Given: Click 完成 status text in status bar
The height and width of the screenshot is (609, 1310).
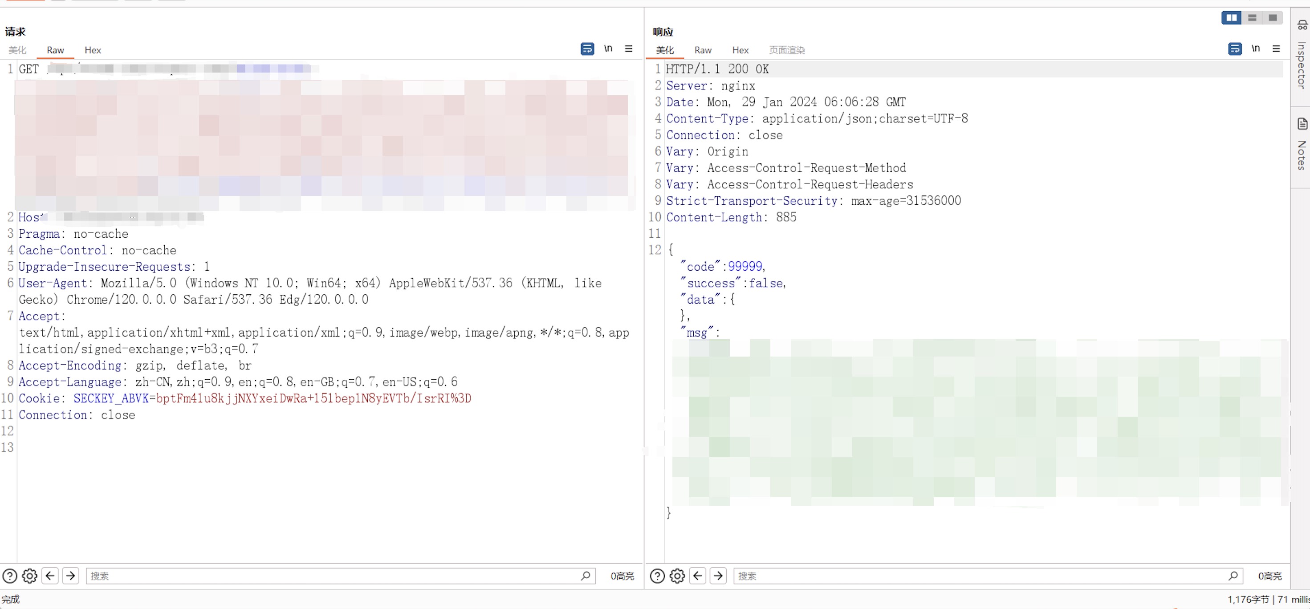Looking at the screenshot, I should pos(10,599).
